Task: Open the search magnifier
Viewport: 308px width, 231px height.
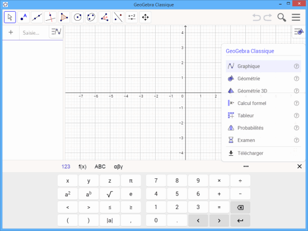Action: (x=282, y=17)
